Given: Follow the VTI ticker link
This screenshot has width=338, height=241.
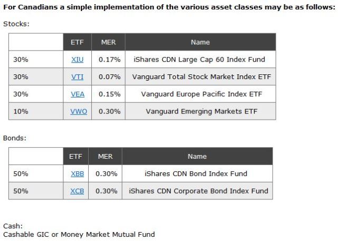Looking at the screenshot, I should coord(77,77).
